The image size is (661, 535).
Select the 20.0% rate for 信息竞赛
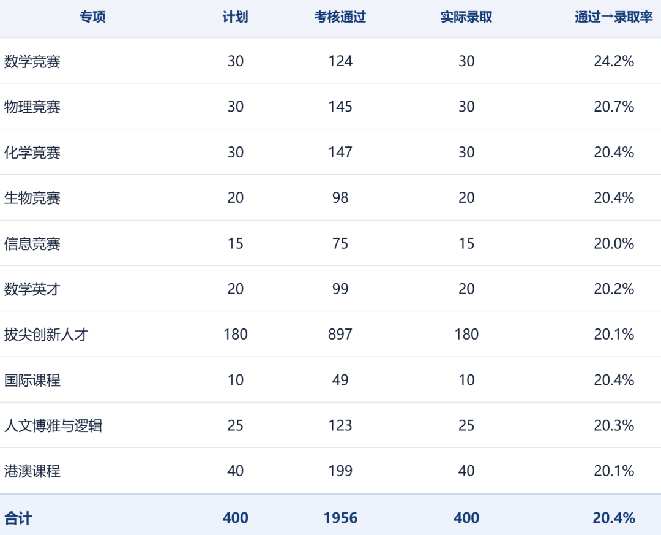click(614, 244)
